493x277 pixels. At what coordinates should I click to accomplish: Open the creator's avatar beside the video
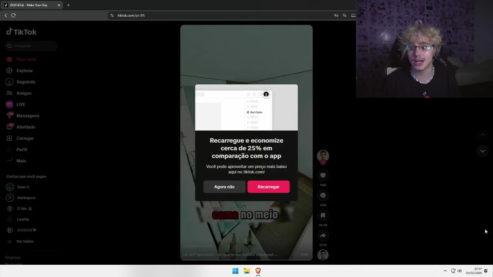pos(323,155)
